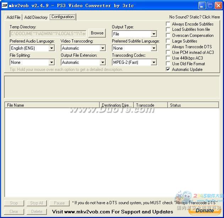Enable Always Encode Subtitles checkbox
The height and width of the screenshot is (218, 224).
[x=168, y=24]
